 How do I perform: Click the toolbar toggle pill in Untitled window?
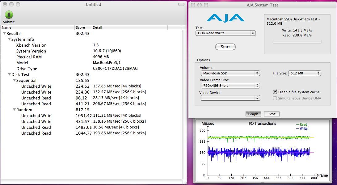coord(181,4)
